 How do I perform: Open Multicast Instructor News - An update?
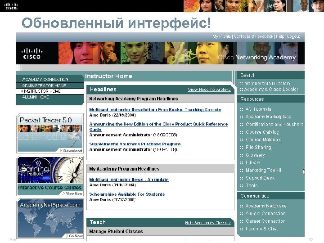[129, 180]
